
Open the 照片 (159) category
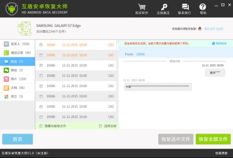[x=18, y=79]
